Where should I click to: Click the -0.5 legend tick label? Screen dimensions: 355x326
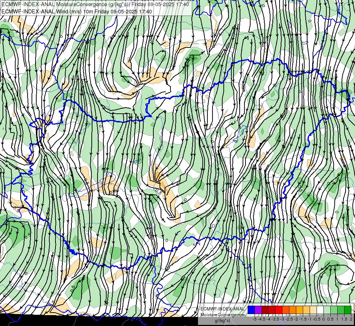point(317,319)
